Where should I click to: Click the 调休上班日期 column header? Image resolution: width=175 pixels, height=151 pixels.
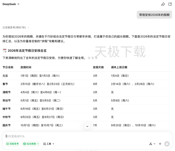119,67
